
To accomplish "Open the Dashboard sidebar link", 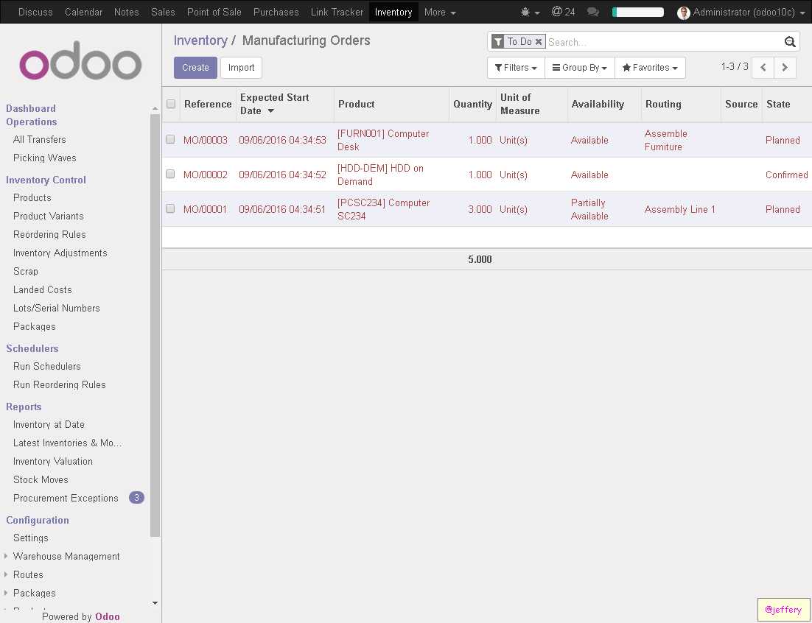I will click(30, 108).
